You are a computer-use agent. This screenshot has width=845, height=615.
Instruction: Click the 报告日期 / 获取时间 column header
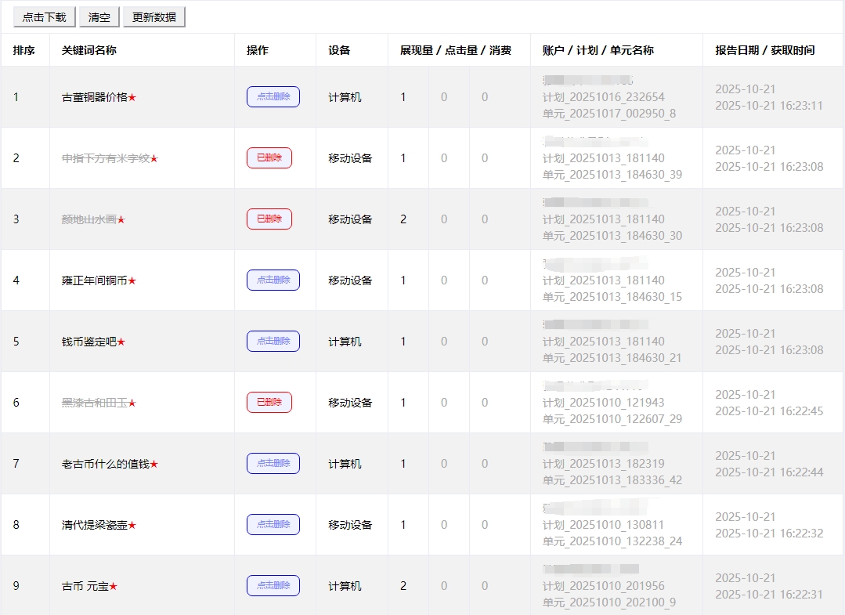[x=764, y=50]
